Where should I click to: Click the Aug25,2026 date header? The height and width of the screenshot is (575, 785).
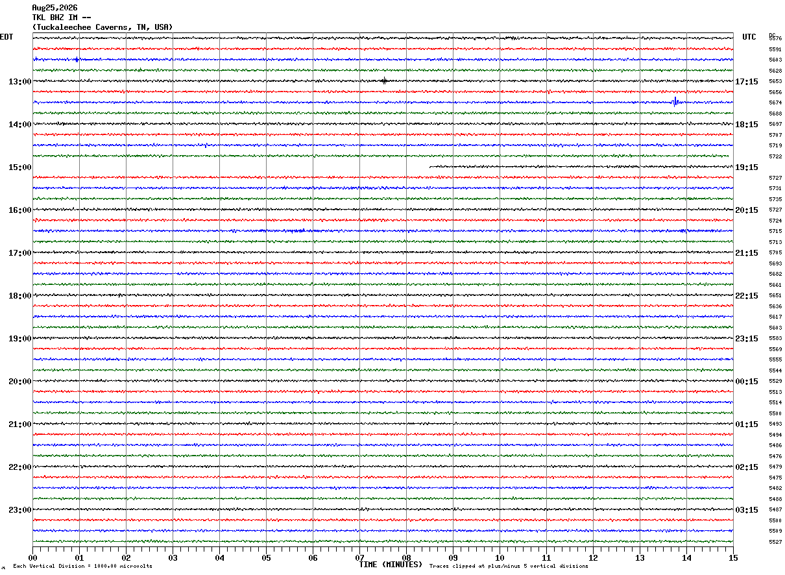(54, 8)
